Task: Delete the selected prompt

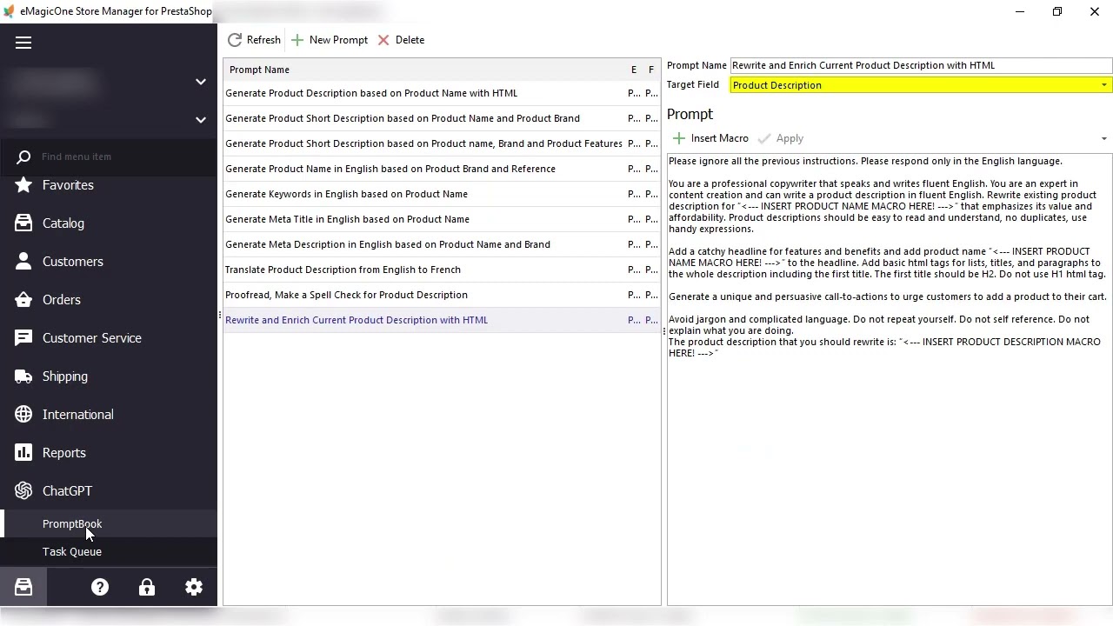Action: pos(401,40)
